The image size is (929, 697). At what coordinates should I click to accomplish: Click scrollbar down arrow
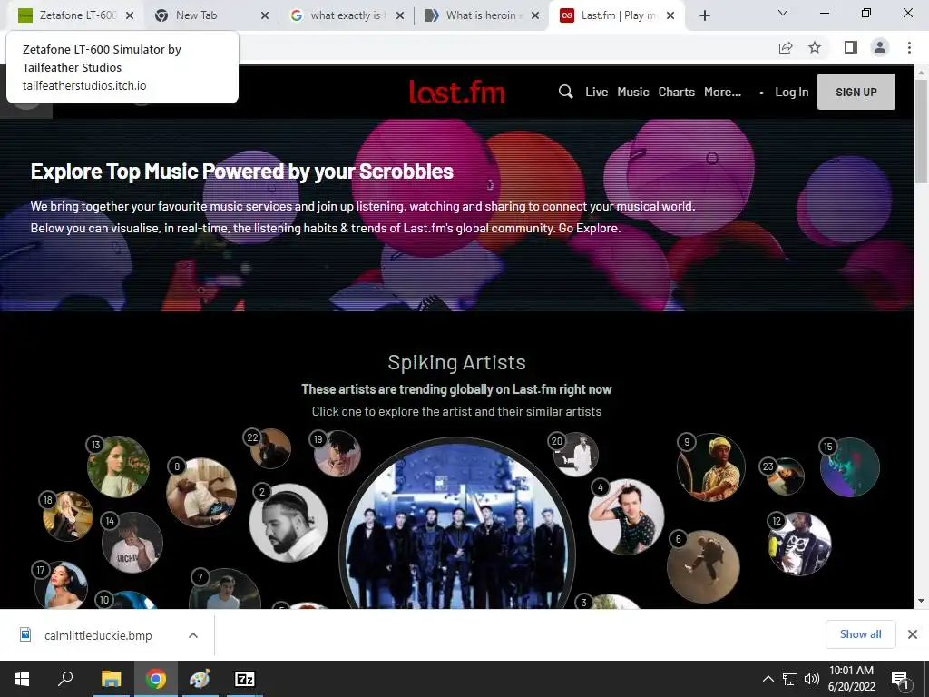[921, 601]
